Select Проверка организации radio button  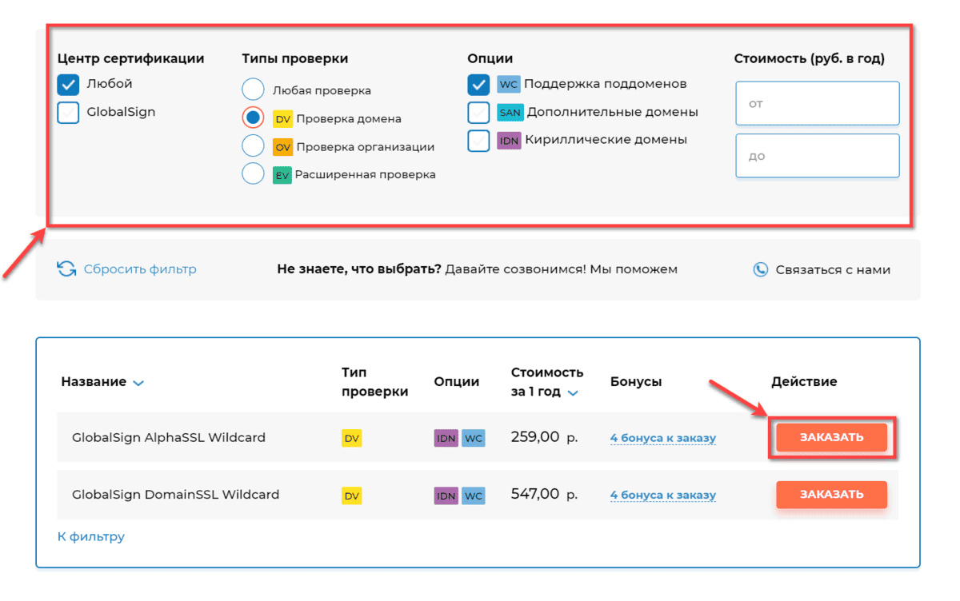pyautogui.click(x=253, y=145)
